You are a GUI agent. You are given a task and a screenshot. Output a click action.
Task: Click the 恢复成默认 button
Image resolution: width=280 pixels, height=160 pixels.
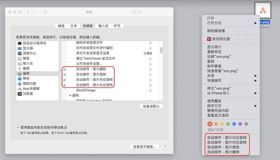(151, 106)
